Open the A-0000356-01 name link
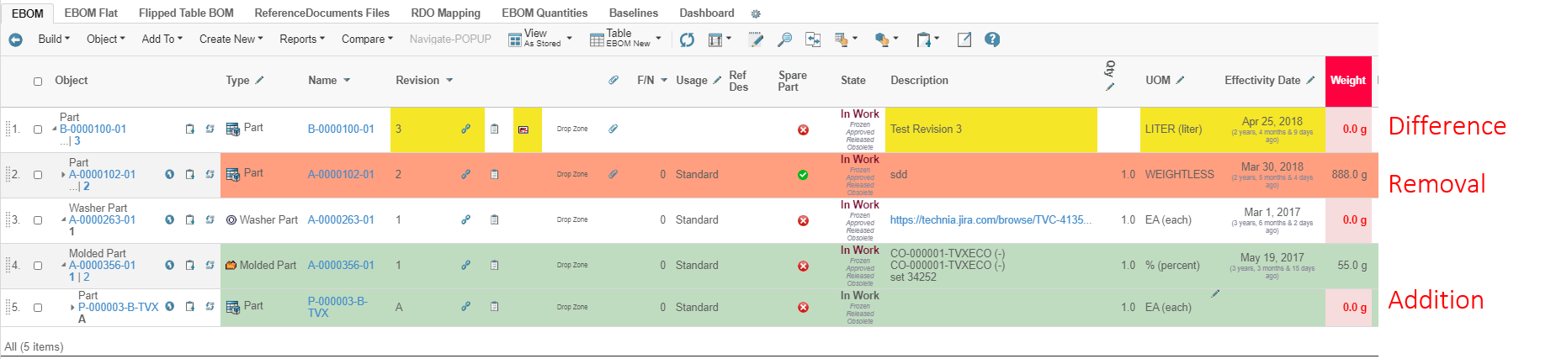The image size is (1551, 359). click(x=341, y=266)
